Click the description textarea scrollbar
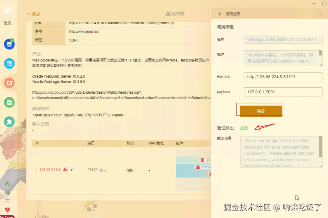 (320, 53)
